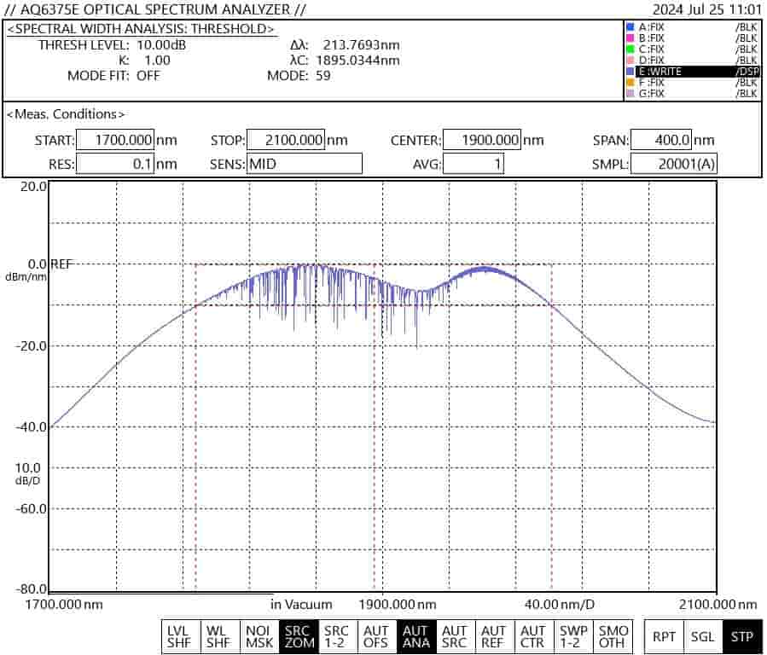Viewport: 767px width, 655px height.
Task: Open the AVG averaging count field
Action: point(473,164)
